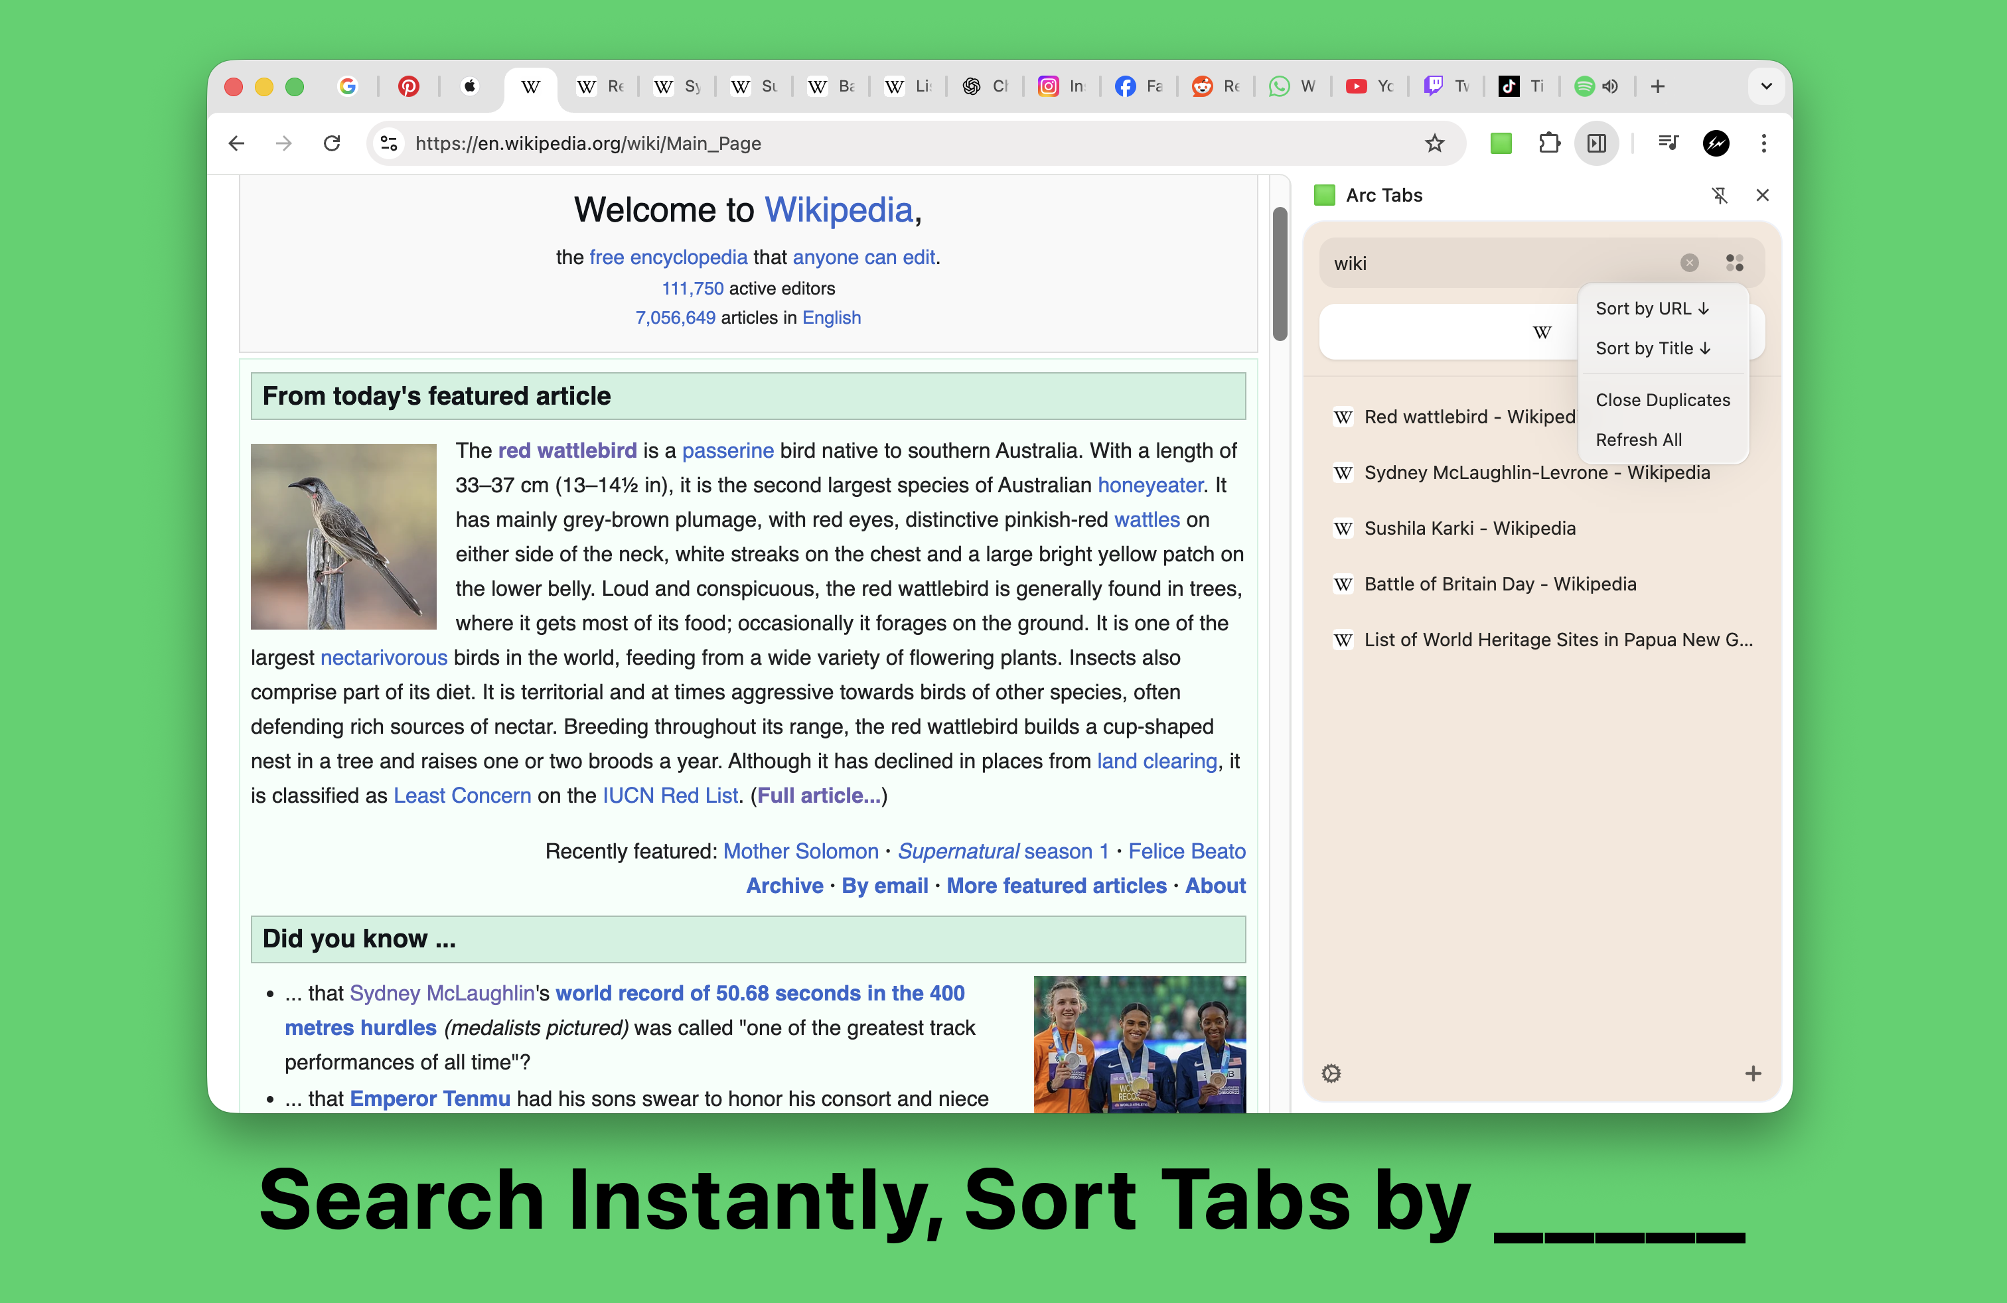The image size is (2007, 1303).
Task: Expand the tab search dropdown chevron
Action: coord(1766,86)
